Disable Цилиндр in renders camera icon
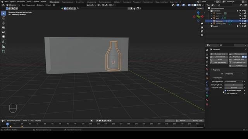Viewport: 248px width, 139px height. [245, 21]
